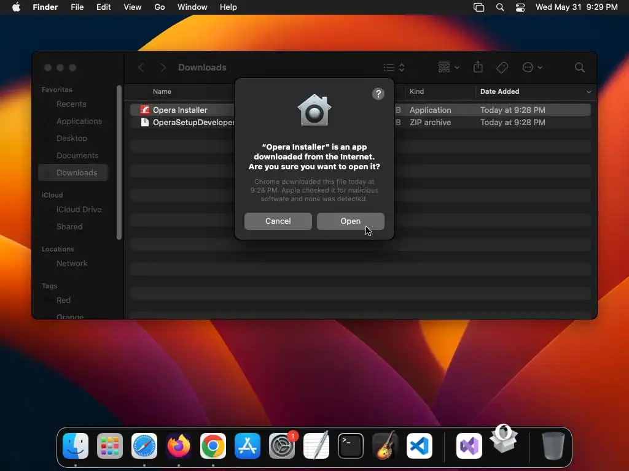Select Shared in Finder sidebar
629x471 pixels.
pos(69,227)
